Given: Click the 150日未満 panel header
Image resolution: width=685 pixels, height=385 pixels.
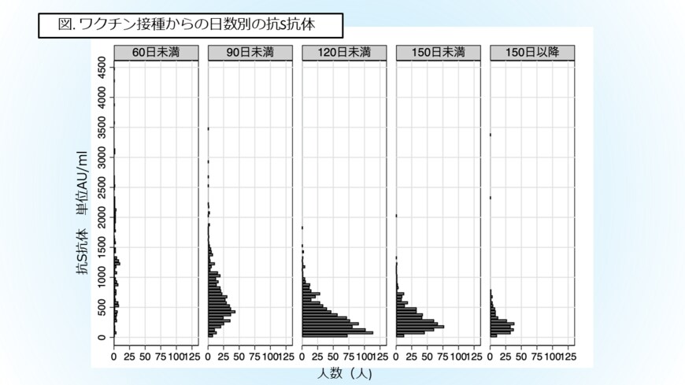Looking at the screenshot, I should pos(438,53).
